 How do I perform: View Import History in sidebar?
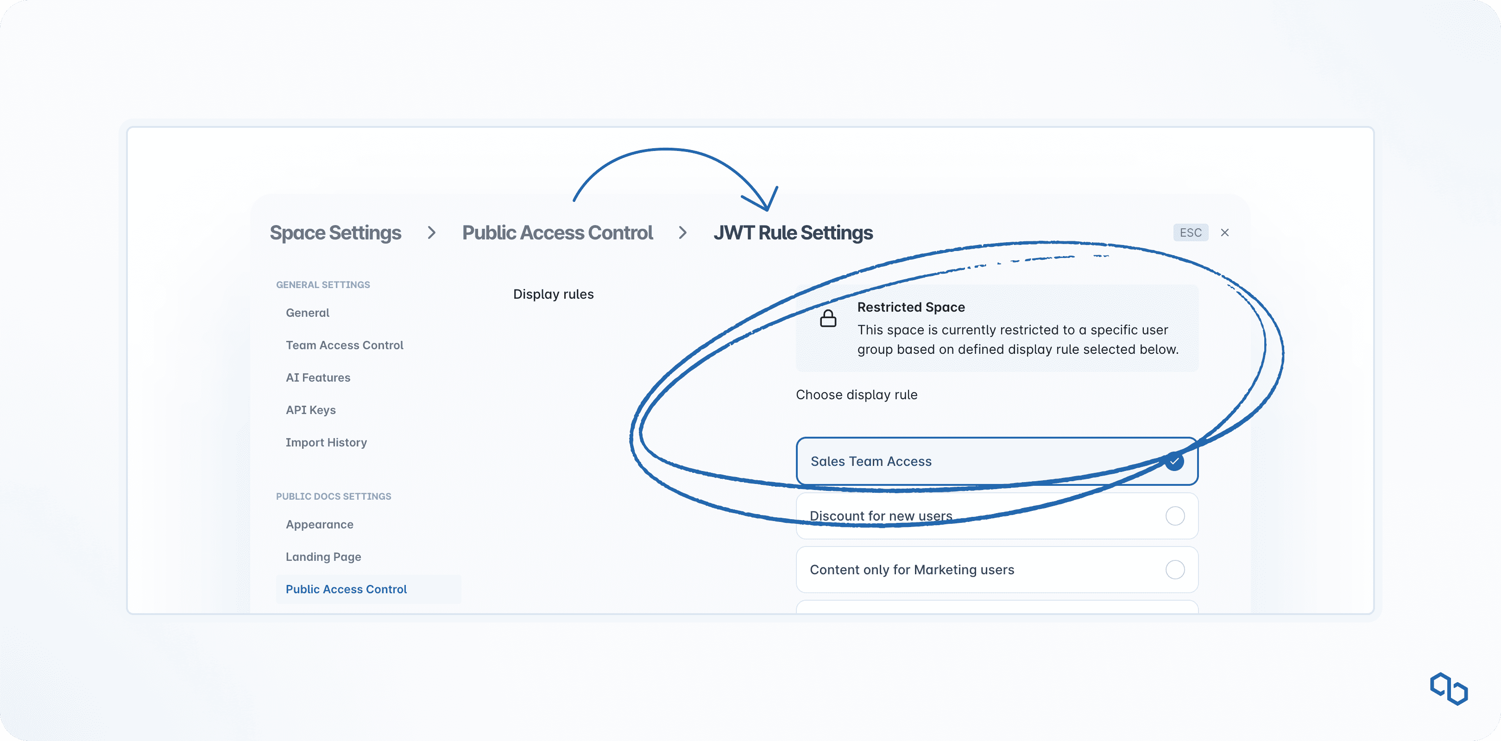tap(326, 442)
